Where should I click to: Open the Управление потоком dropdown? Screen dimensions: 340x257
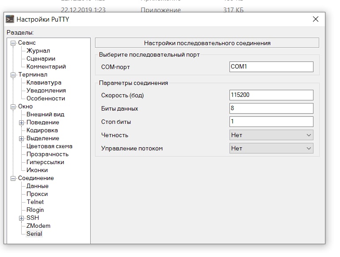[x=271, y=148]
